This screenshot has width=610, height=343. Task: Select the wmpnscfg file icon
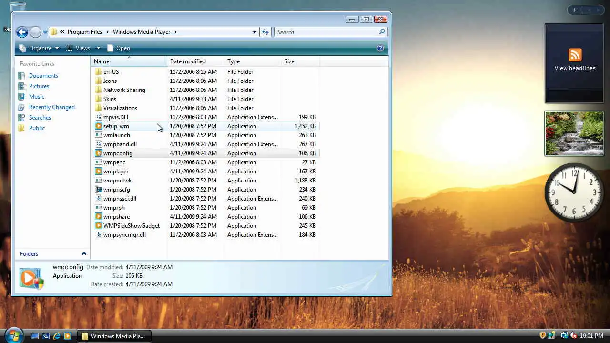click(x=99, y=190)
